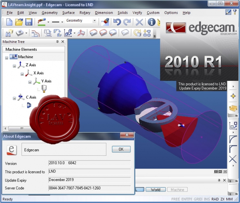Click the yellow rotate update icon
The height and width of the screenshot is (203, 240).
tap(137, 33)
